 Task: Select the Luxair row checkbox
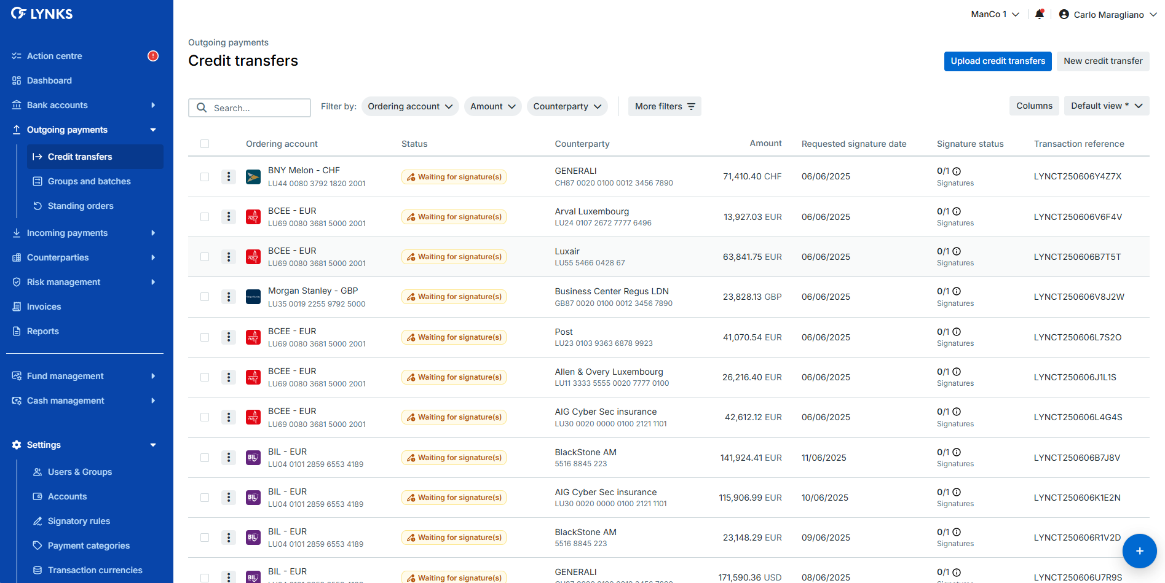(x=205, y=257)
